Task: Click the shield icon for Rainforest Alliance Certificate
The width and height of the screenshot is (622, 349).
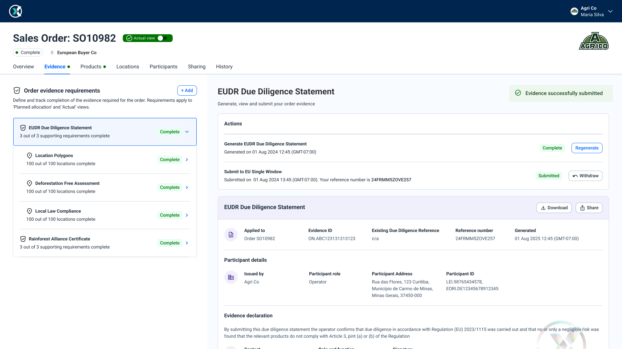Action: click(x=23, y=239)
